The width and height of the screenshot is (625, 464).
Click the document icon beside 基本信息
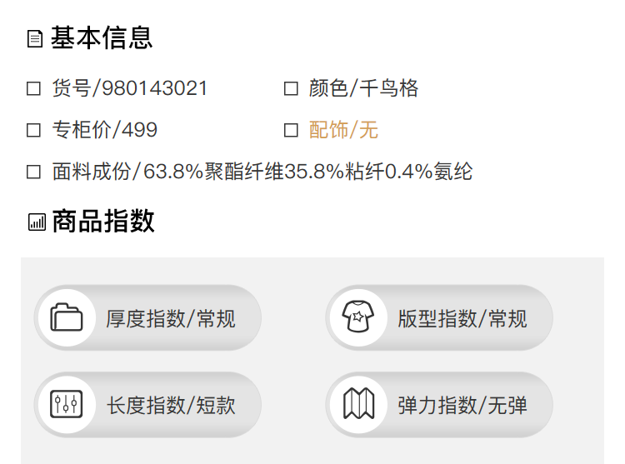point(35,39)
